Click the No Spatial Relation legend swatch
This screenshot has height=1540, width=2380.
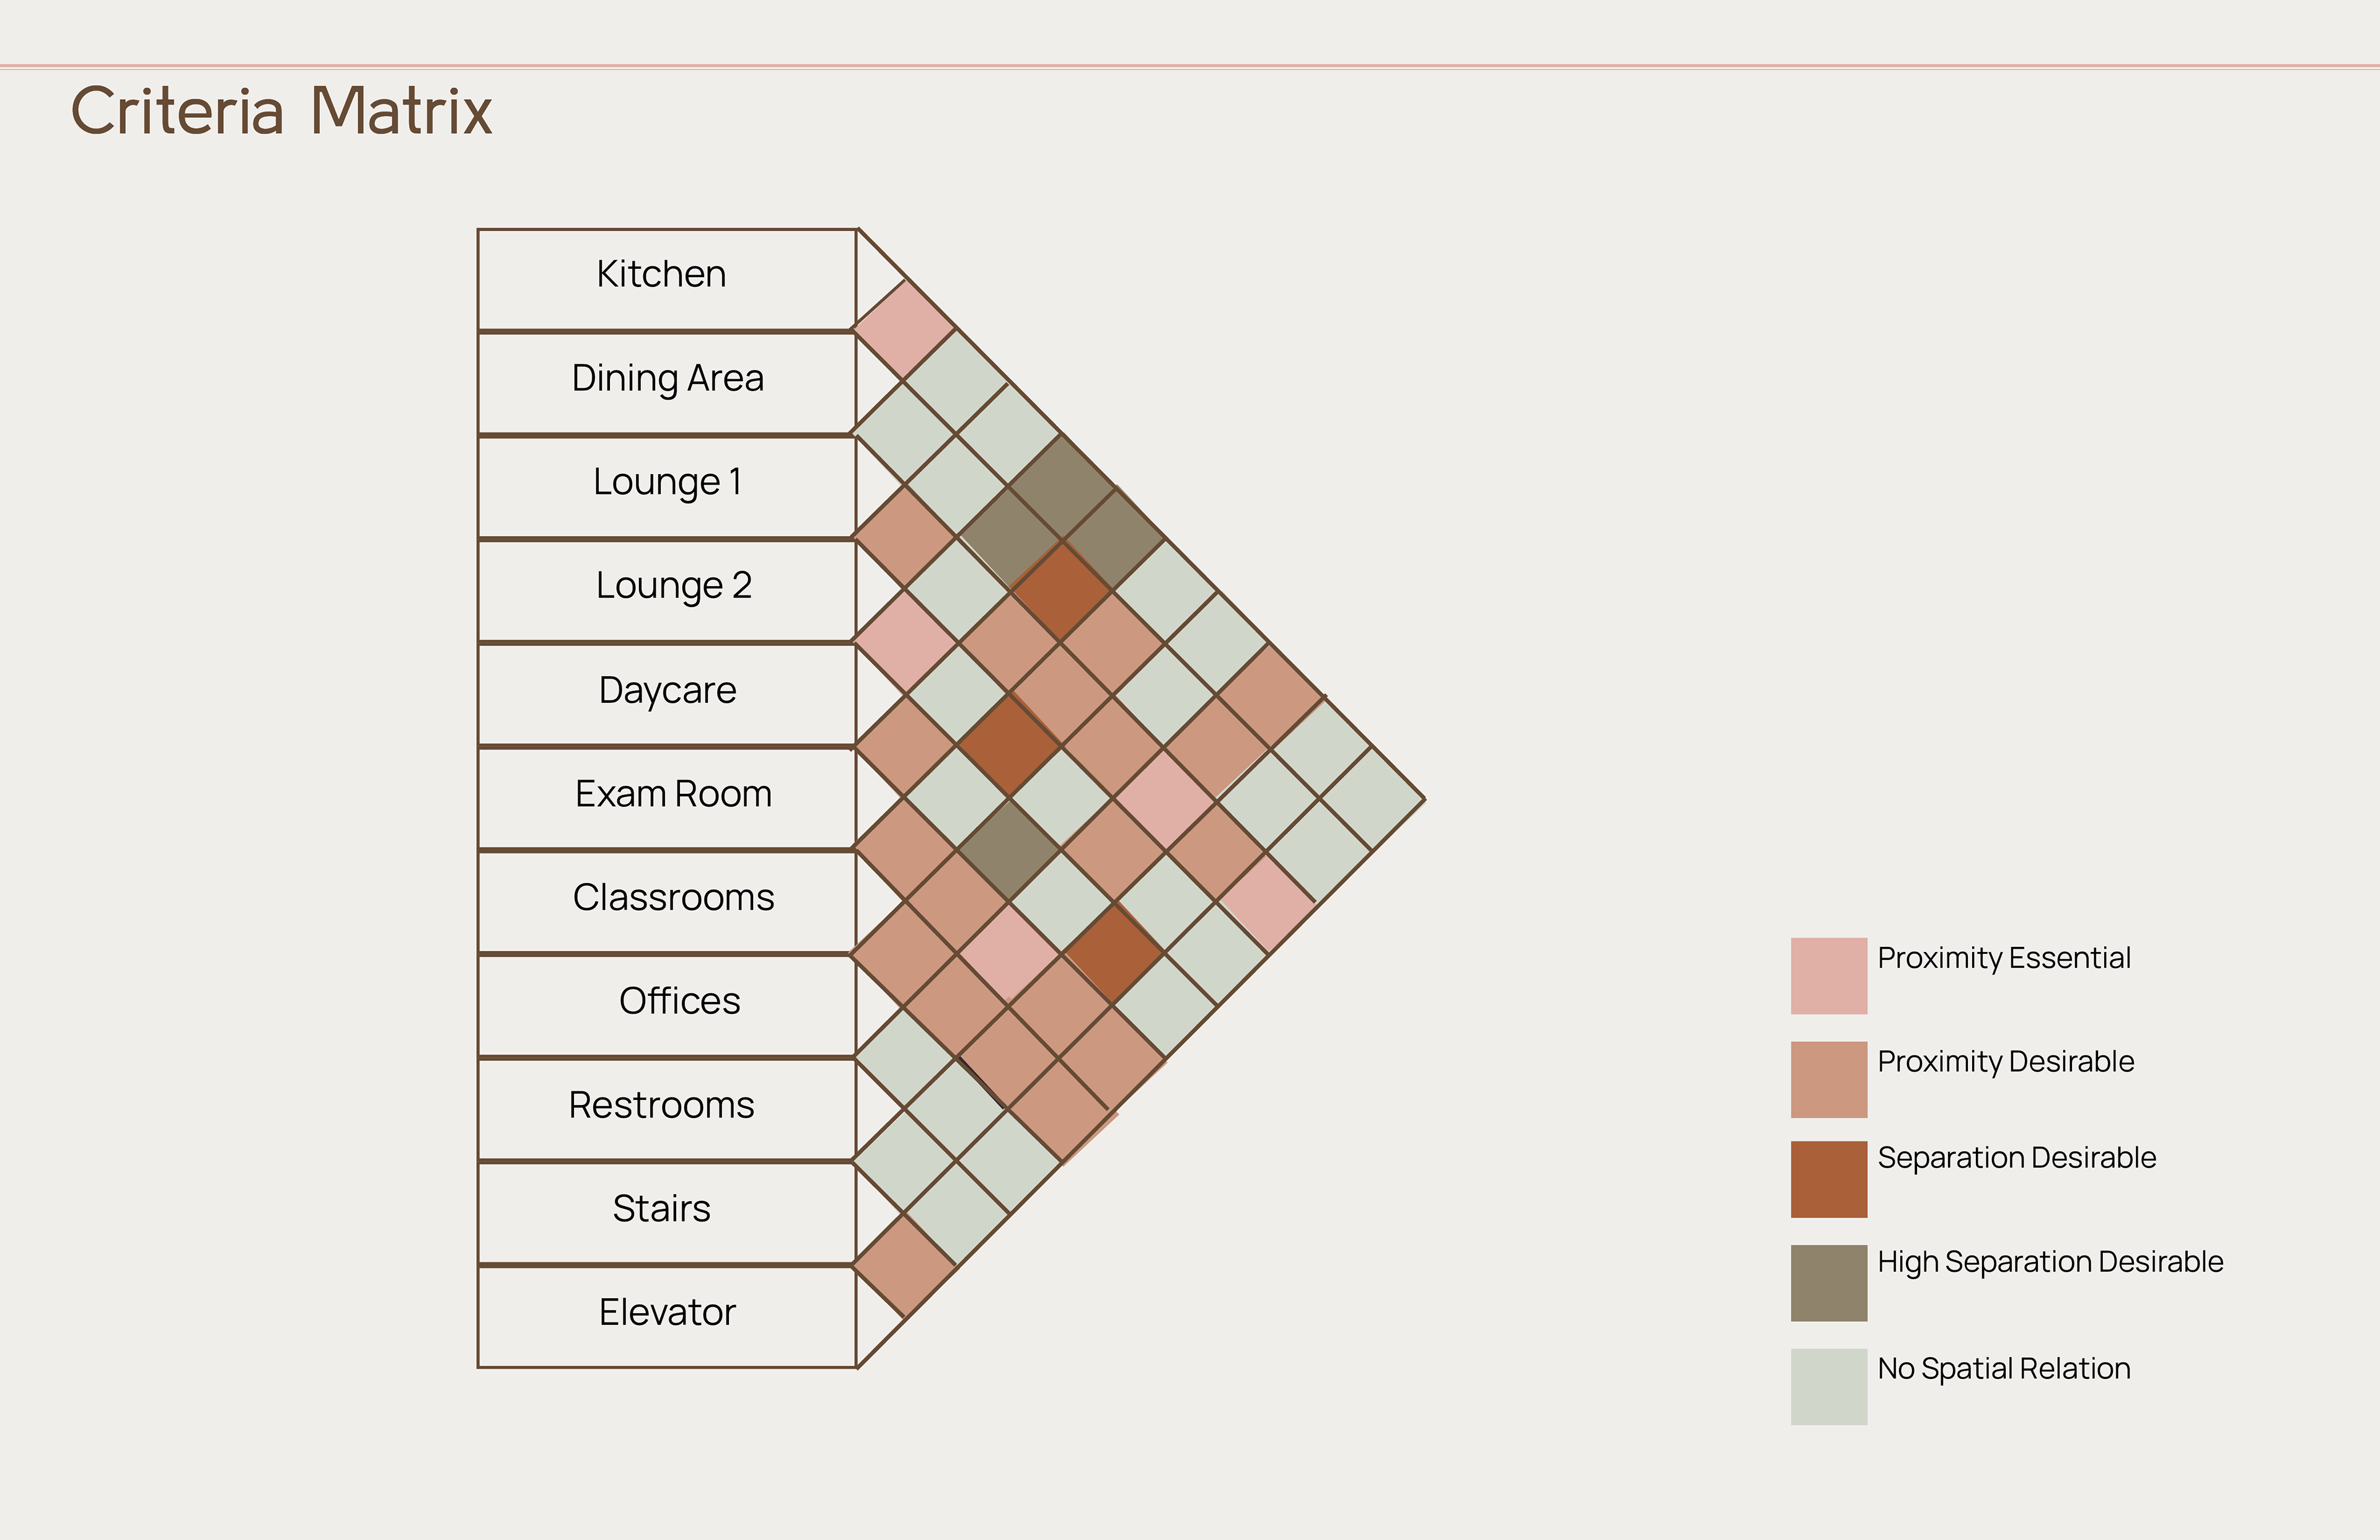[x=1828, y=1387]
